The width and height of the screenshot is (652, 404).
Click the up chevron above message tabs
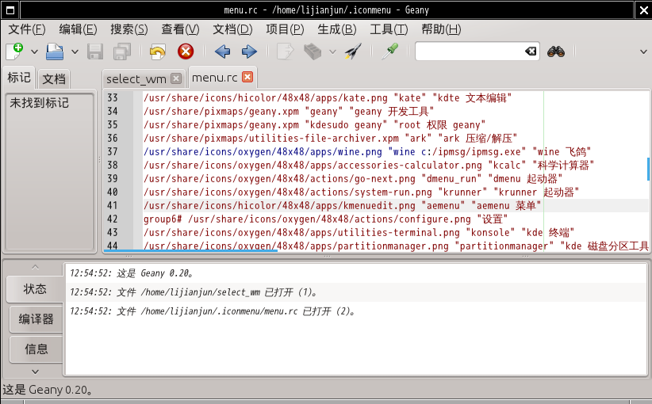coord(36,268)
